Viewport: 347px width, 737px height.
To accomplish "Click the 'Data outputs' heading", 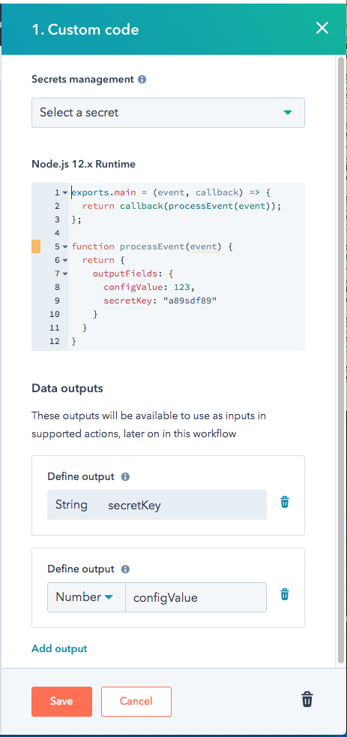I will (67, 388).
